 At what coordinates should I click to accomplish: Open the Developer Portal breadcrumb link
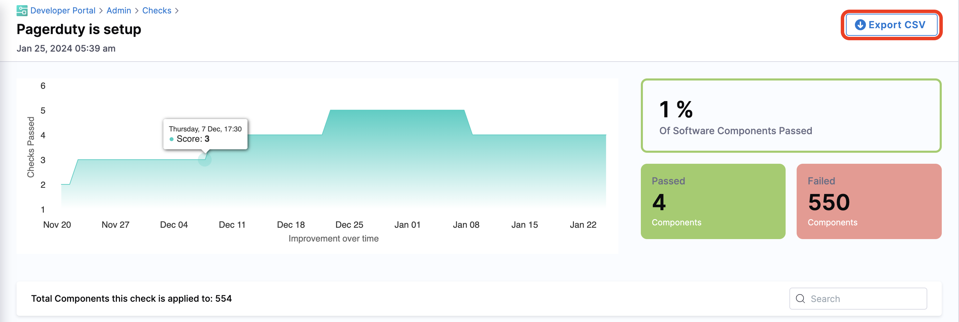[x=62, y=11]
